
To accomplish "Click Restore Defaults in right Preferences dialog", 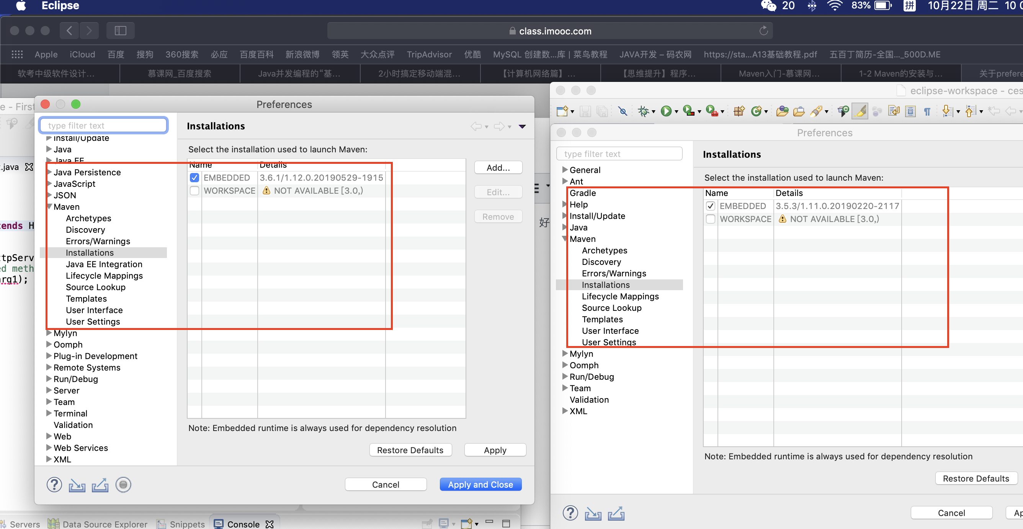I will pyautogui.click(x=976, y=478).
